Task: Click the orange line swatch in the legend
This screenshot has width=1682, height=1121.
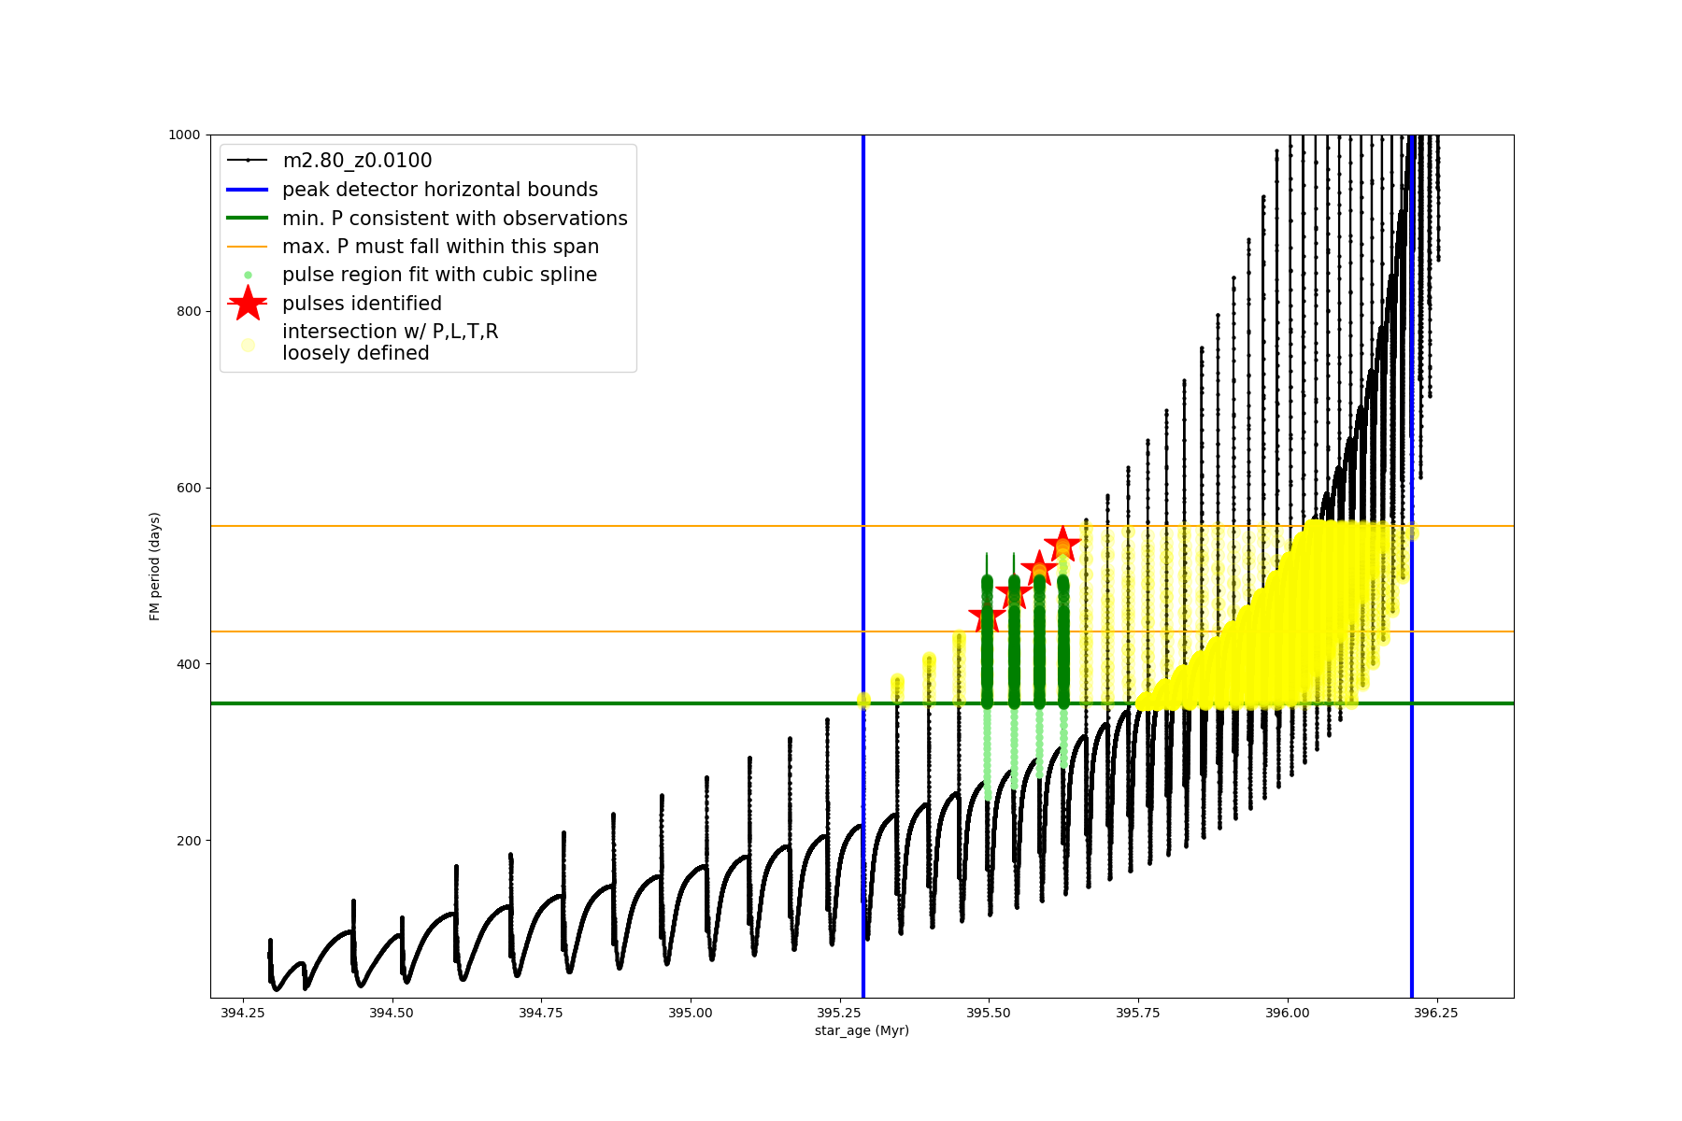Action: 248,247
